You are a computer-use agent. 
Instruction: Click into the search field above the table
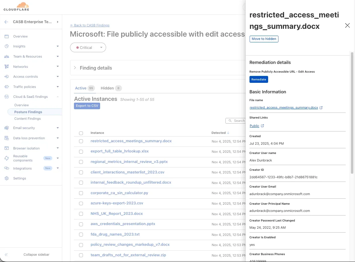[x=237, y=121]
